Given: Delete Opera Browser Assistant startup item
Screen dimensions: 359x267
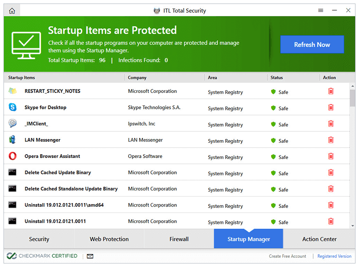Looking at the screenshot, I should [331, 156].
